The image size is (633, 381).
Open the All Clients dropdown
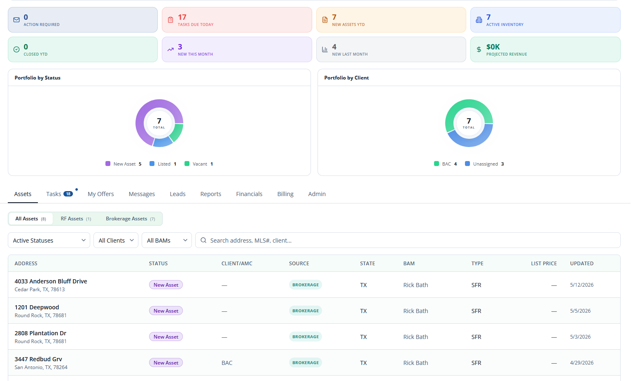(116, 240)
